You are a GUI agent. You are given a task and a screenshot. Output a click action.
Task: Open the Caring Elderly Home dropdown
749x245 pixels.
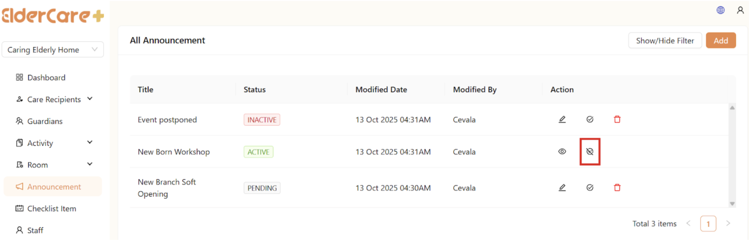tap(53, 50)
